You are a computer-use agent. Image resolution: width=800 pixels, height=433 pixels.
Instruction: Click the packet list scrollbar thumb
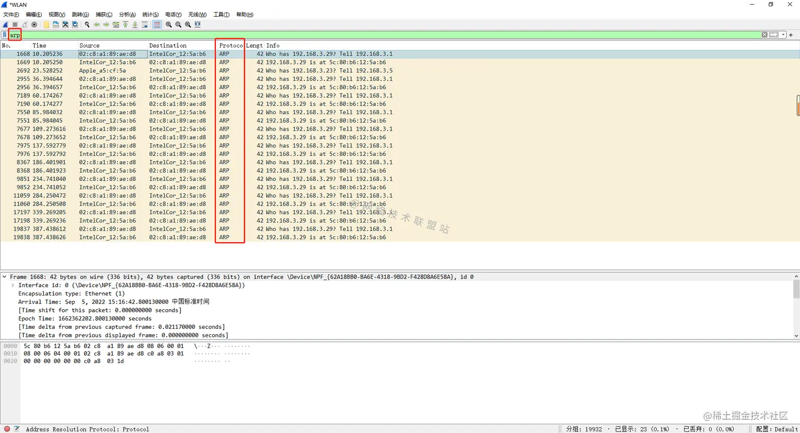(x=797, y=105)
